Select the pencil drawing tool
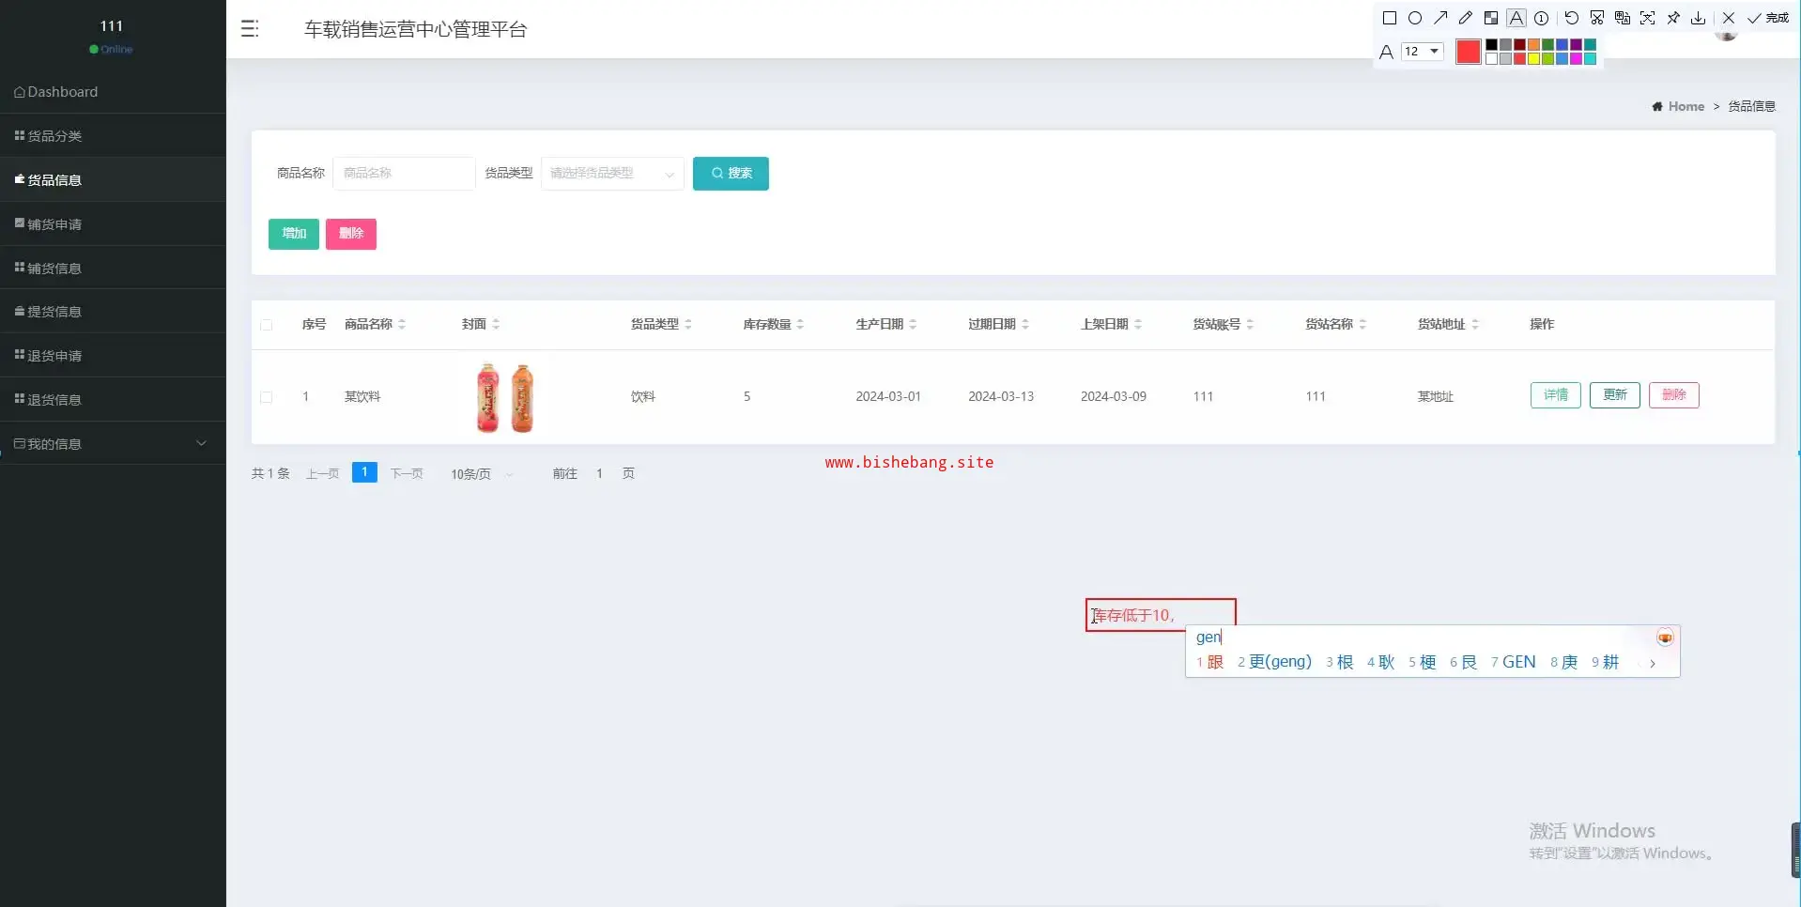Screen dimensions: 1801x907 [x=1466, y=18]
